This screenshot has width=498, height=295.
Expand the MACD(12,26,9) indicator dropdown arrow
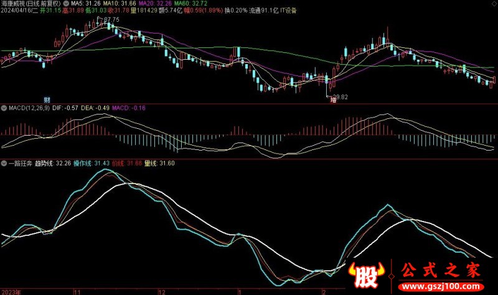[4, 108]
